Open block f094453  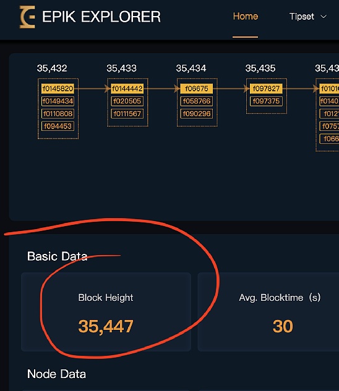(58, 126)
